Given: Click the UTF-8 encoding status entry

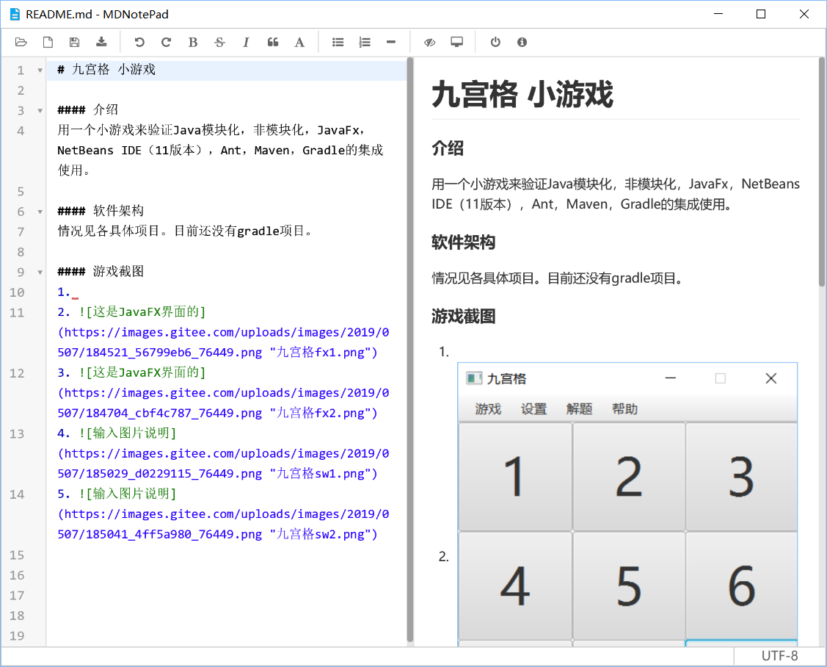Looking at the screenshot, I should coord(779,656).
